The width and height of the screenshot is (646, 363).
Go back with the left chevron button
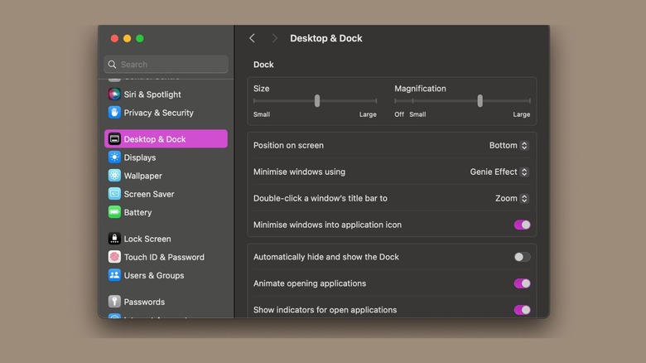[x=253, y=38]
